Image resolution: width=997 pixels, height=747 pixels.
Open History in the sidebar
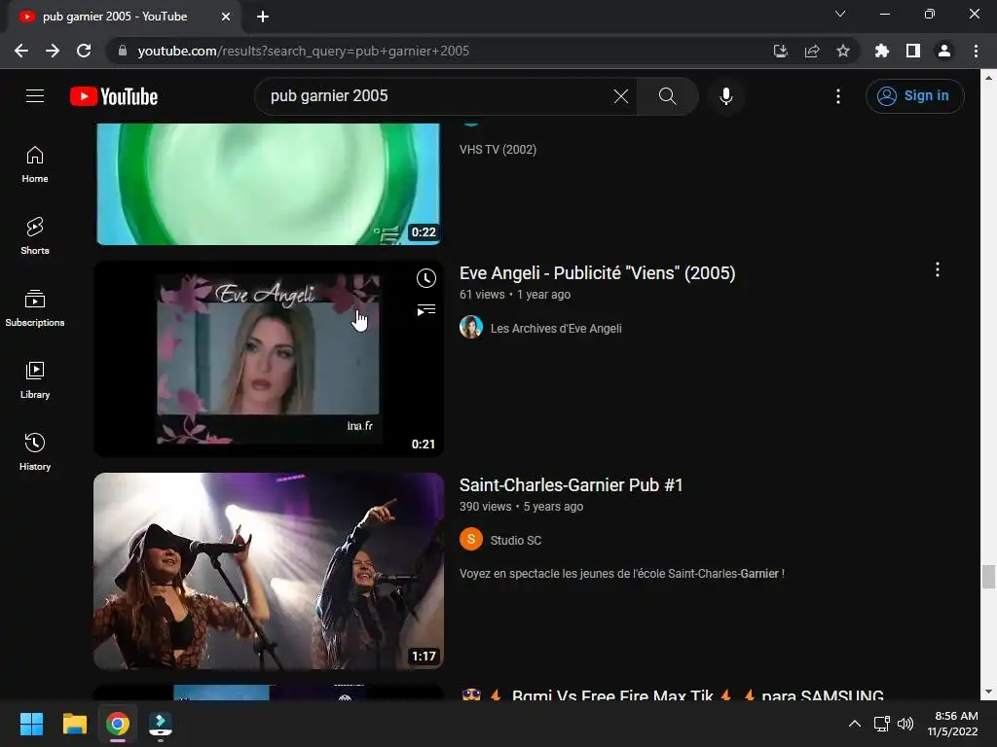[x=35, y=451]
